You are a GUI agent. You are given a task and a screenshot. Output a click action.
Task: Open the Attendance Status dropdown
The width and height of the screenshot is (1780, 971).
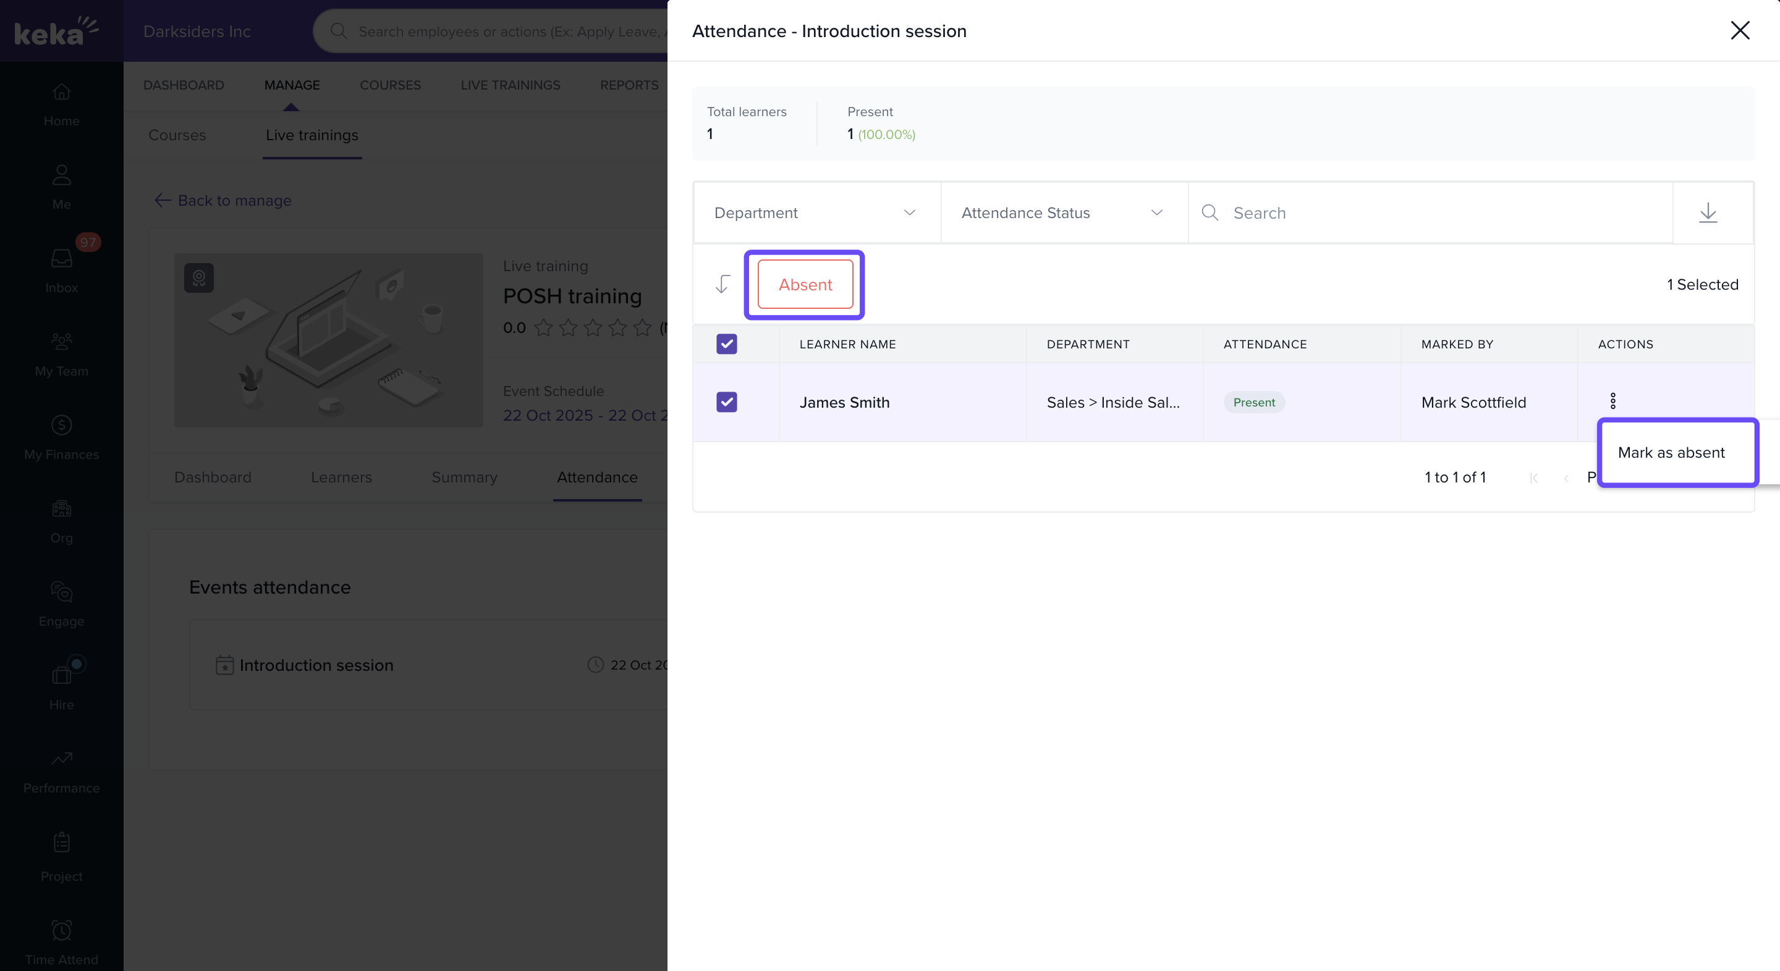1063,212
